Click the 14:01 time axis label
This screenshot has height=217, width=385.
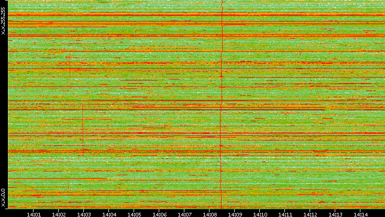(34, 214)
